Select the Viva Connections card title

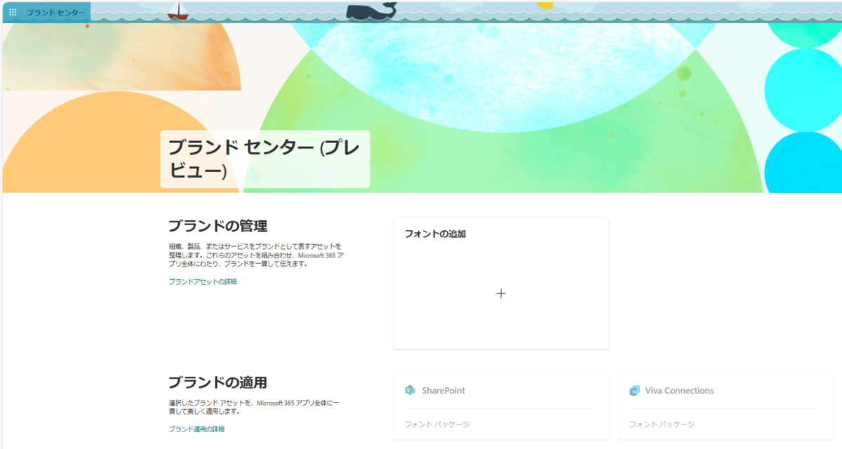click(x=679, y=390)
